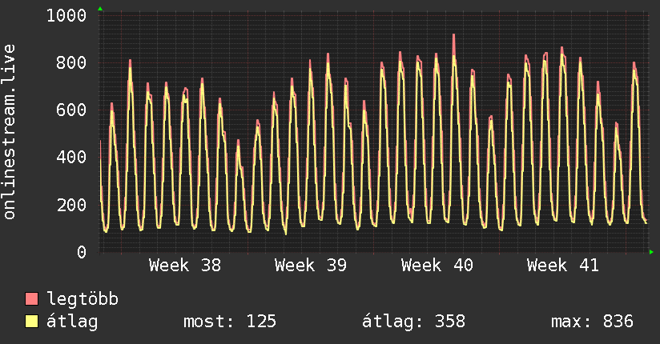Image resolution: width=660 pixels, height=344 pixels.
Task: Click the pink legtöbb legend swatch
Action: tap(31, 298)
